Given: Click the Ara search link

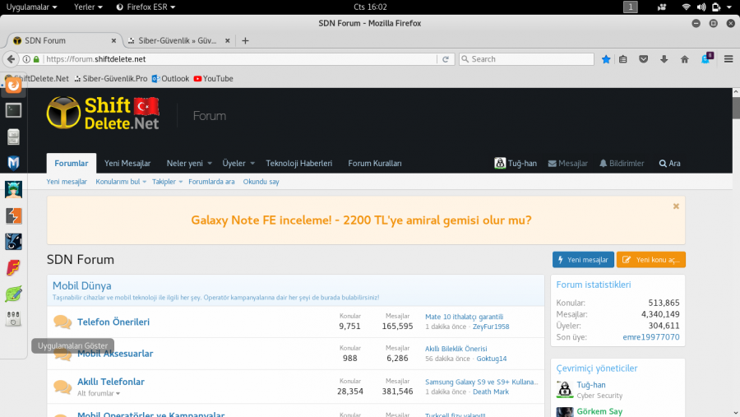Looking at the screenshot, I should [x=669, y=164].
